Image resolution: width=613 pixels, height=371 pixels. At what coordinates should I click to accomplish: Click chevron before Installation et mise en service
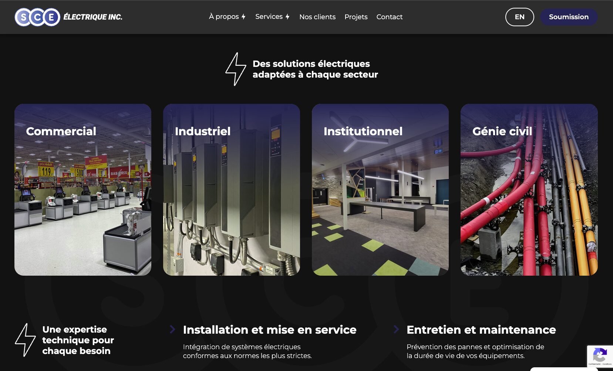pos(172,329)
